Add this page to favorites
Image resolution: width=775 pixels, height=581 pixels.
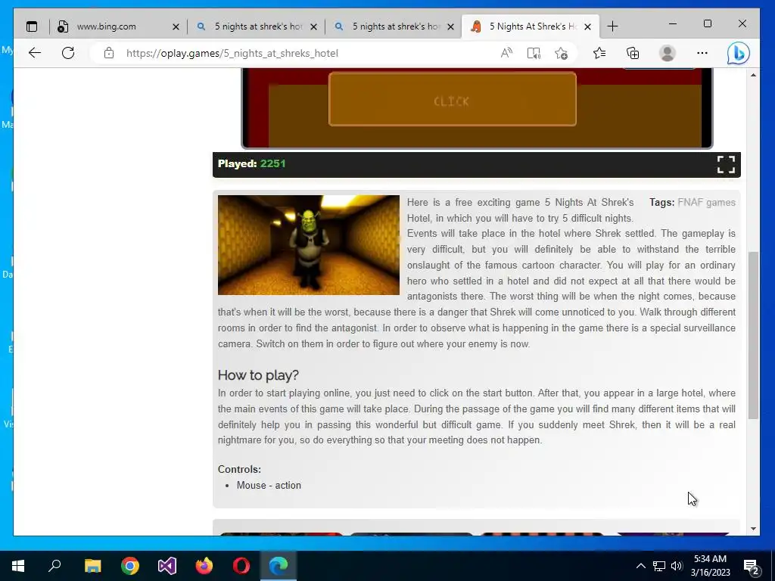click(562, 53)
